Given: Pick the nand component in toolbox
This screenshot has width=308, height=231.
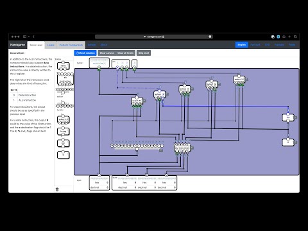Looking at the screenshot, I should point(63,65).
